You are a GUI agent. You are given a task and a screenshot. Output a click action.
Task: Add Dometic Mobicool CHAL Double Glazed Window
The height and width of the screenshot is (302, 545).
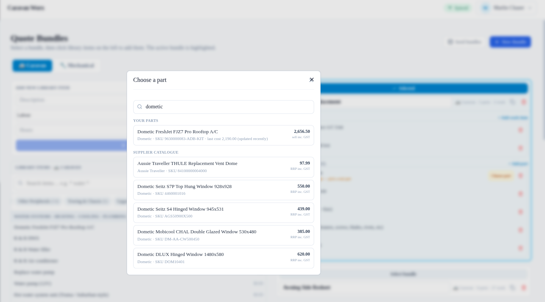(x=224, y=235)
